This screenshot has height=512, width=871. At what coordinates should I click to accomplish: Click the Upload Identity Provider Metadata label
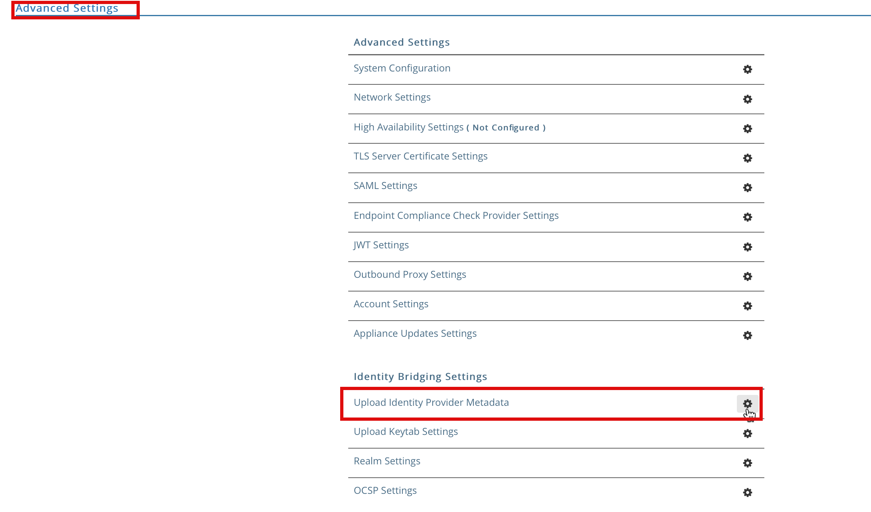click(x=431, y=403)
